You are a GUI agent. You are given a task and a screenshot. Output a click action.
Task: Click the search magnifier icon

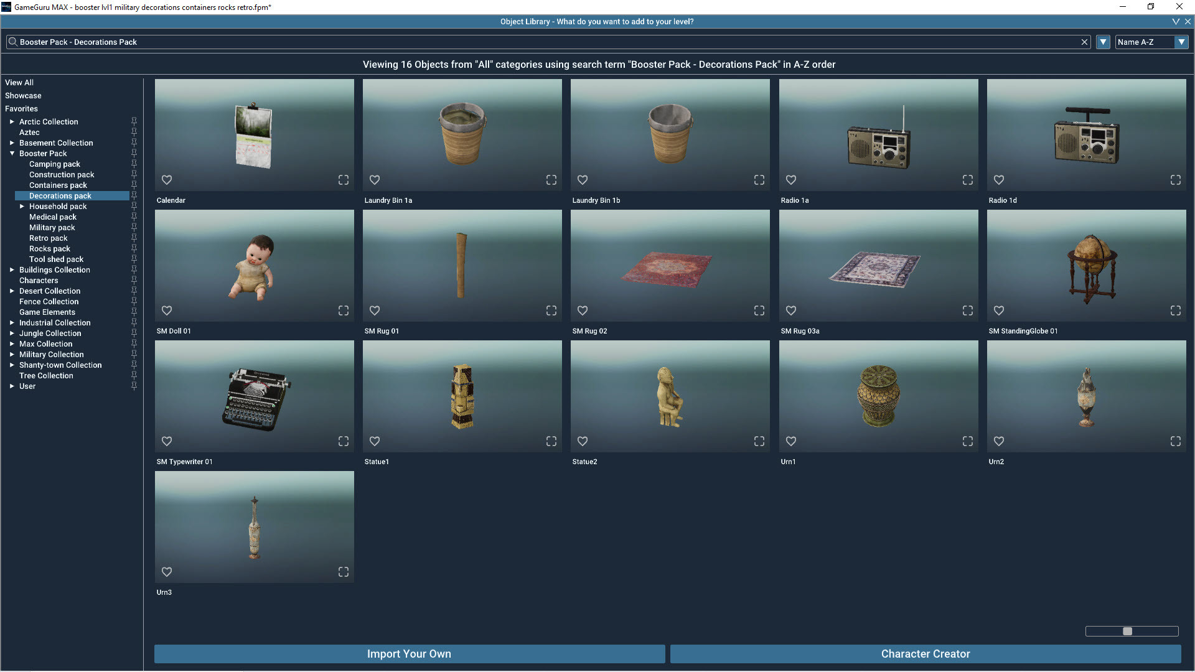pos(12,42)
